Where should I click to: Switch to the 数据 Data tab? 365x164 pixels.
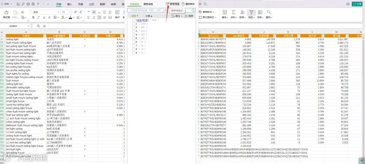[x=102, y=4]
